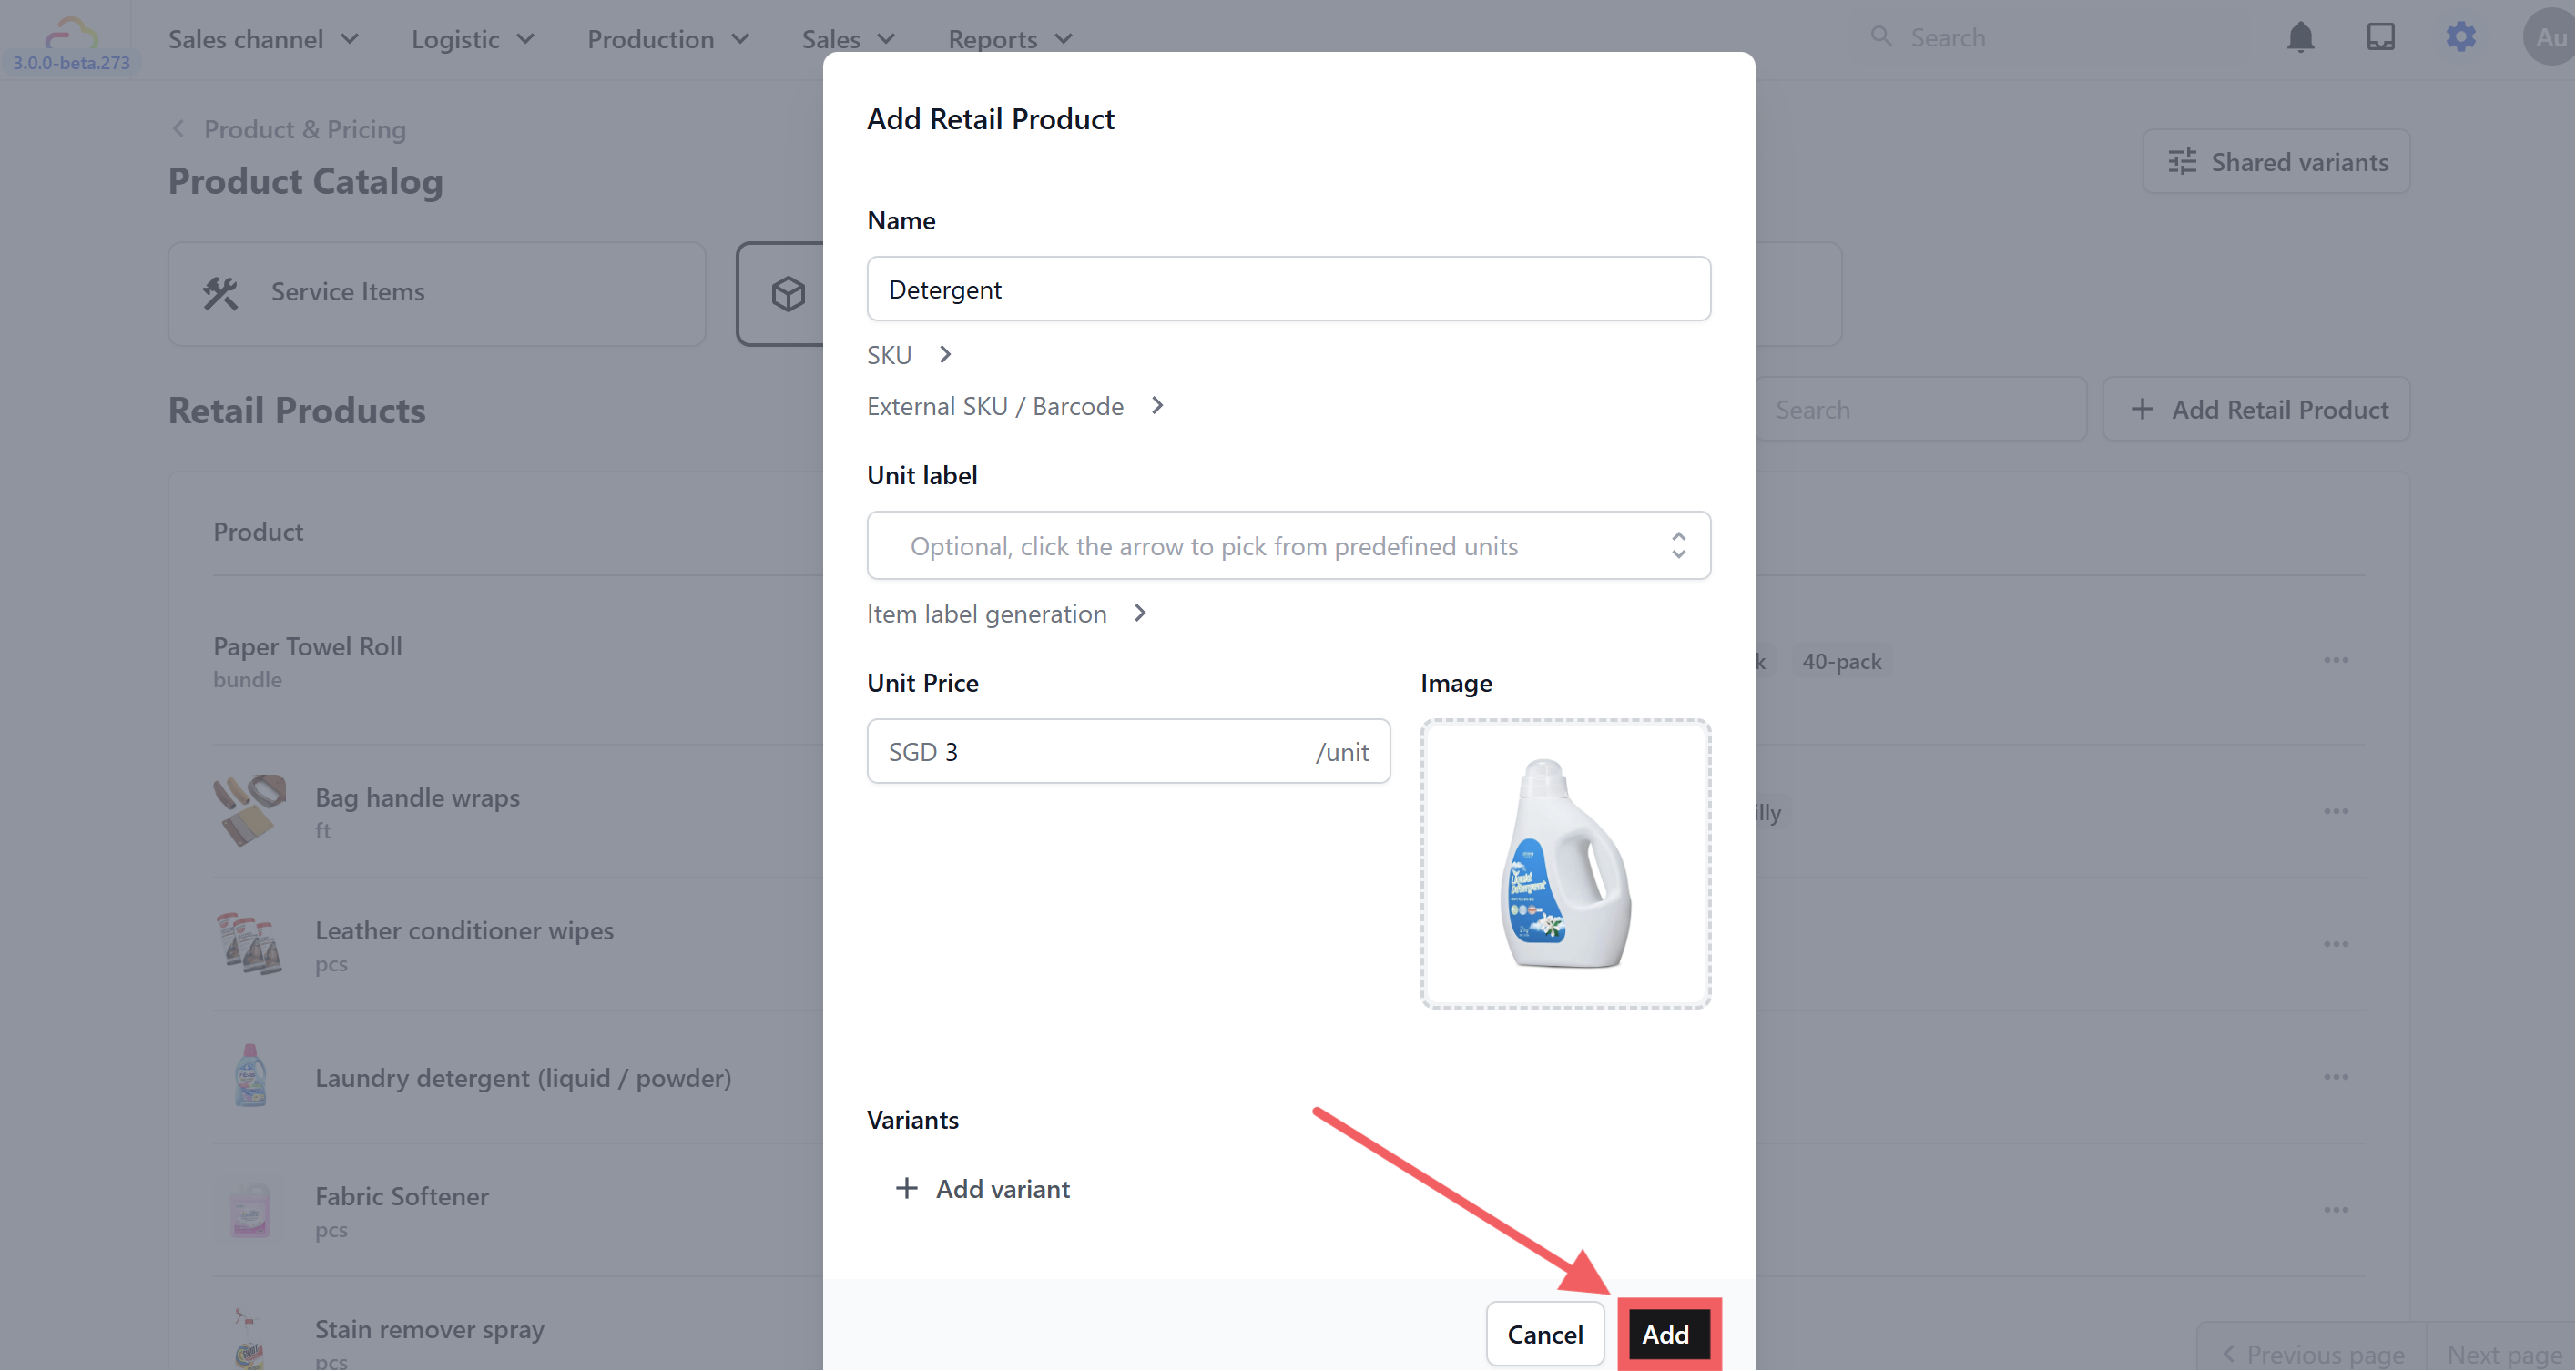The width and height of the screenshot is (2576, 1371).
Task: Click the back arrow to Product & Pricing
Action: pos(179,129)
